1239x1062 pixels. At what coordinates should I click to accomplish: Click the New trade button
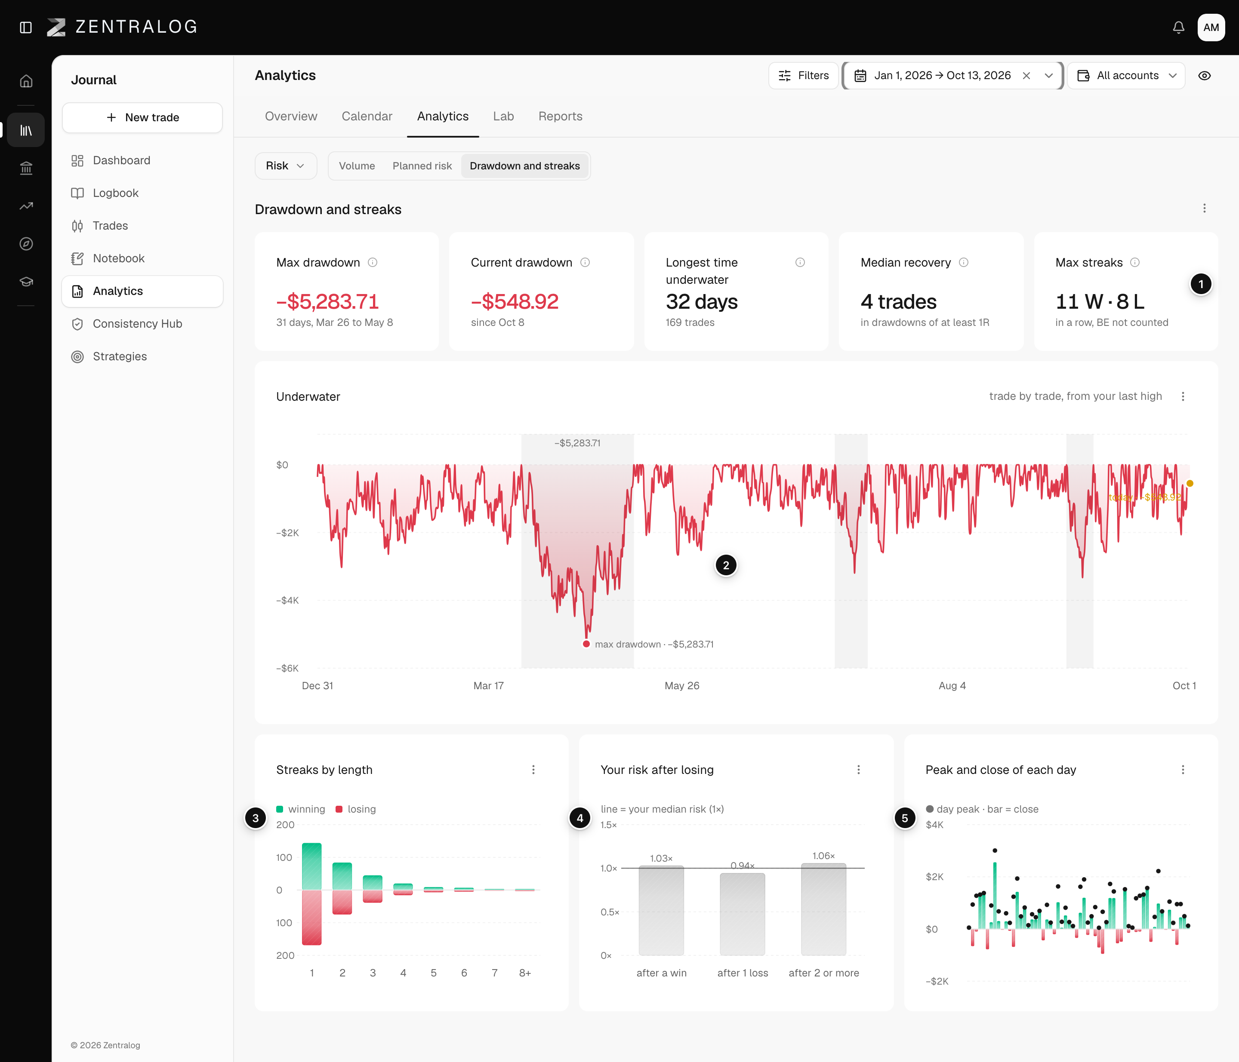point(142,117)
